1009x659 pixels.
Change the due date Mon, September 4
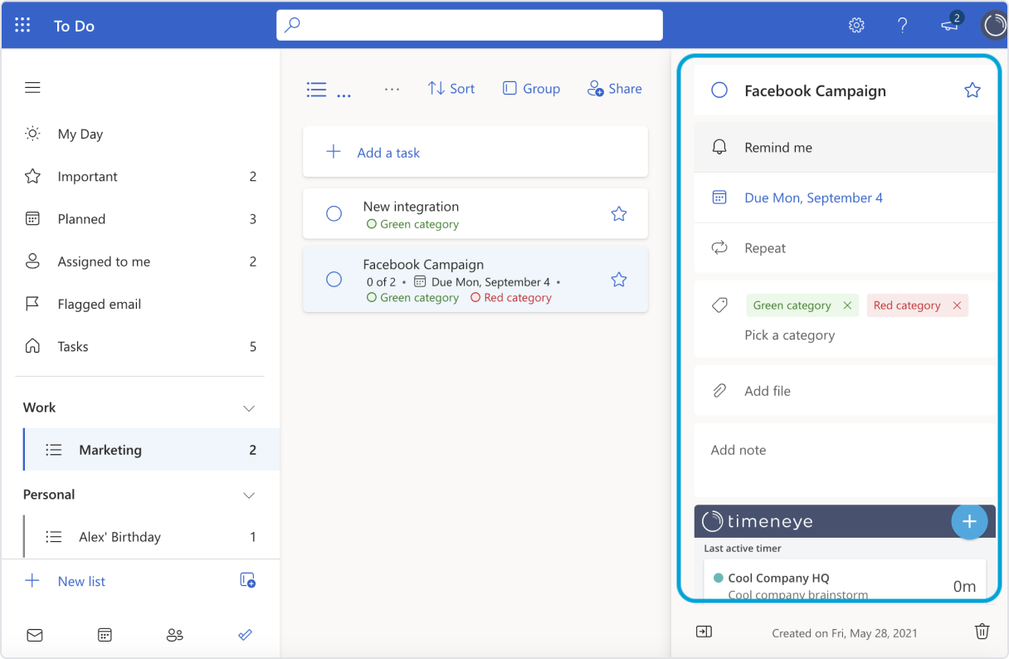[x=813, y=198]
